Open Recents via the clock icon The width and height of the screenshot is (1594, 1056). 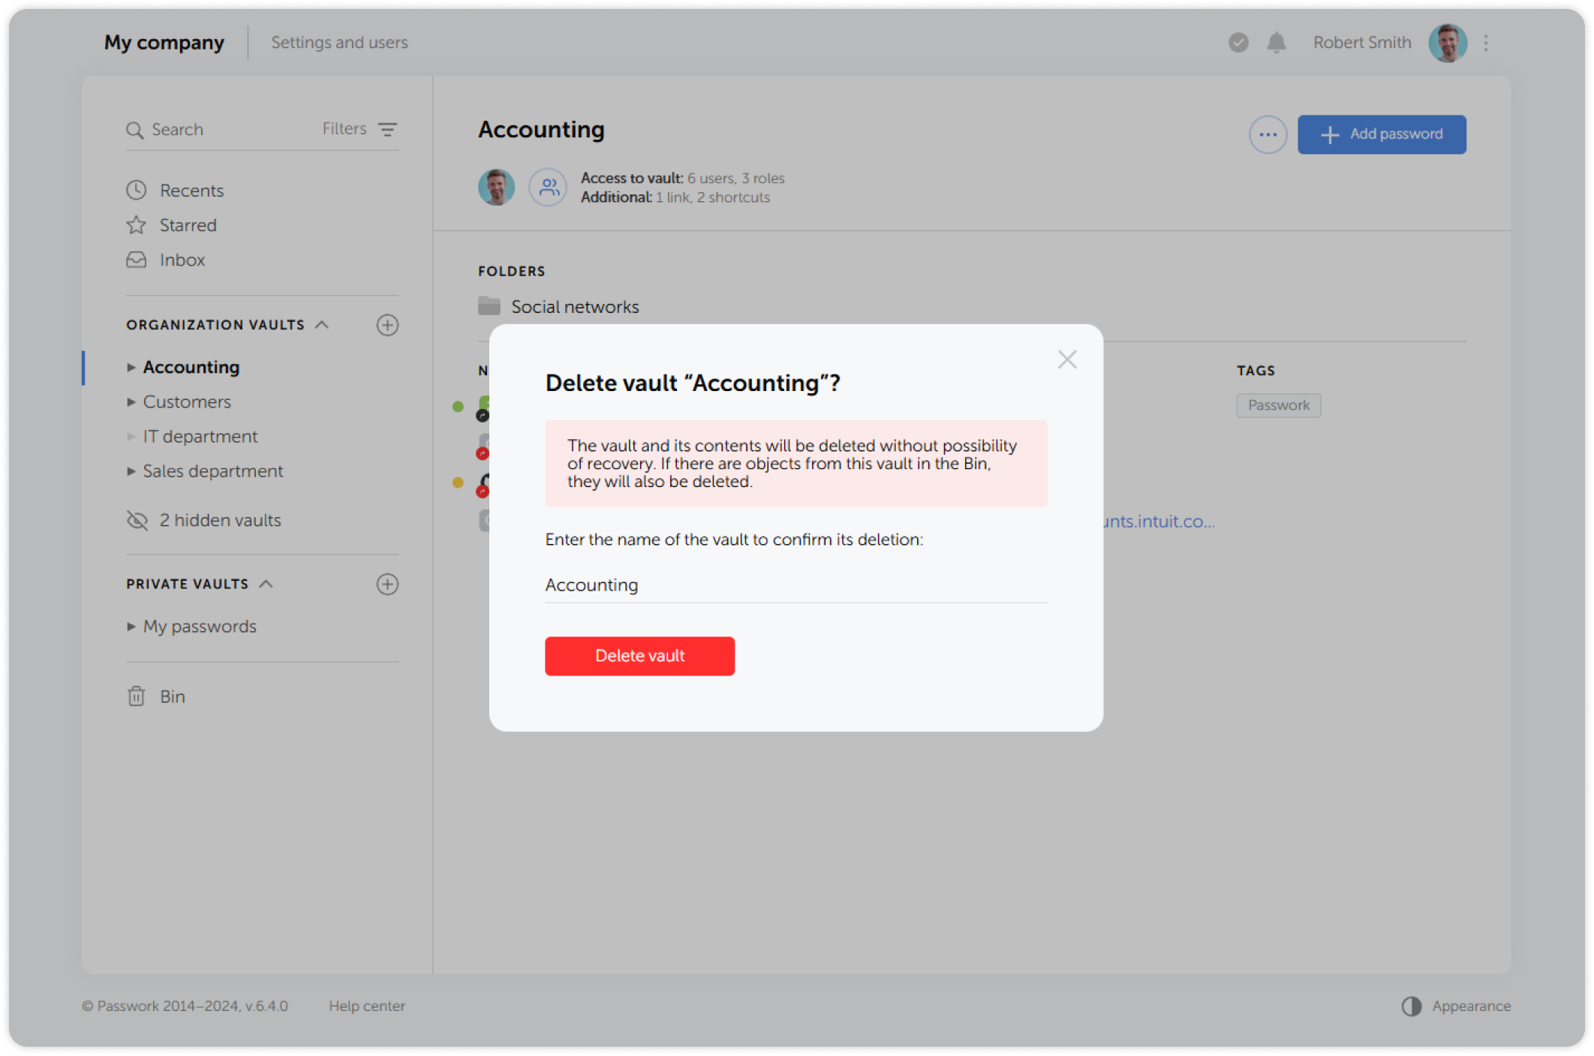point(136,190)
